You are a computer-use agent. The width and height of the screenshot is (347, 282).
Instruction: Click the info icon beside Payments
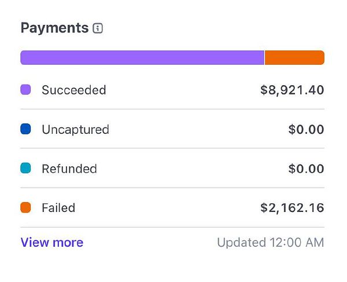pyautogui.click(x=98, y=28)
